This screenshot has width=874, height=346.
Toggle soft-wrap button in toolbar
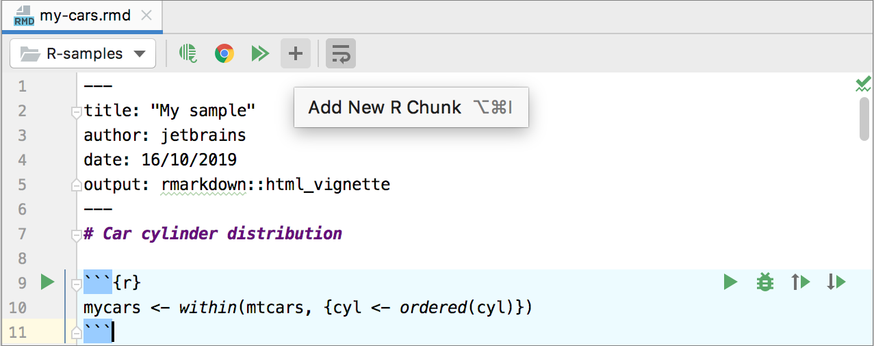tap(341, 53)
